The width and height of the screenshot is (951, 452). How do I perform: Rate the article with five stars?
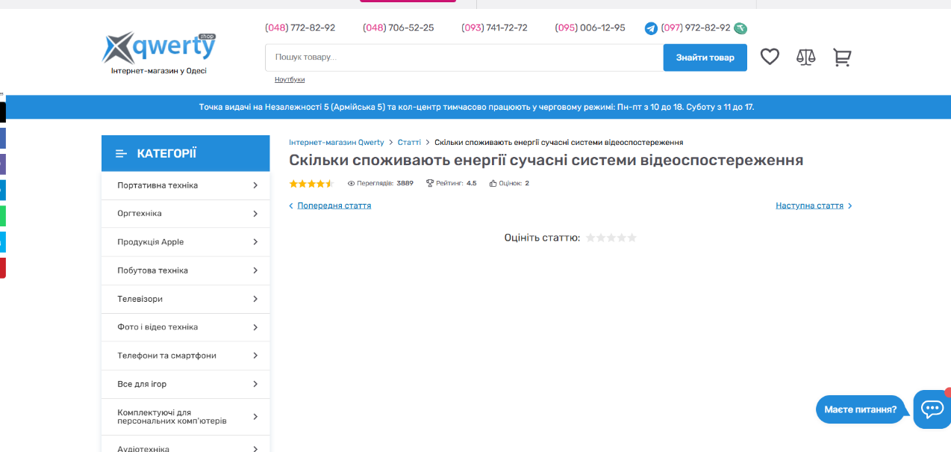coord(632,238)
